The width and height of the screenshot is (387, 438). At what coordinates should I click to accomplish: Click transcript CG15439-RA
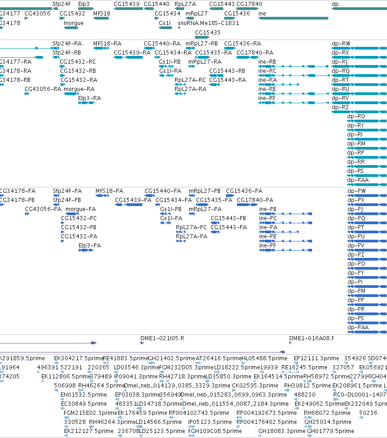click(x=132, y=53)
